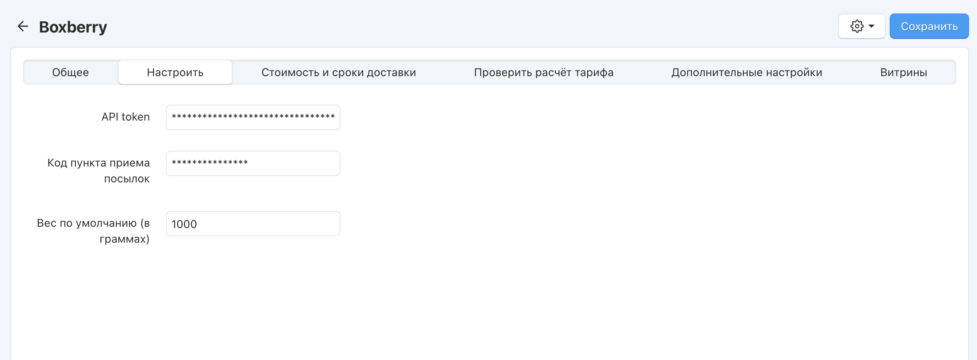Viewport: 977px width, 360px height.
Task: Open the Стоимость и сроки доставки tab
Action: (338, 73)
